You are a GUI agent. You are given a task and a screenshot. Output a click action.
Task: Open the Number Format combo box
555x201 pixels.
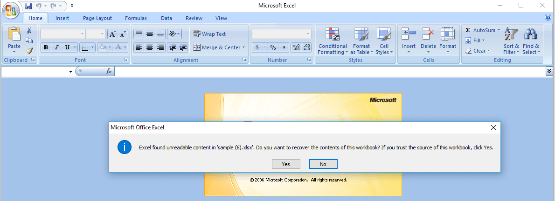281,34
